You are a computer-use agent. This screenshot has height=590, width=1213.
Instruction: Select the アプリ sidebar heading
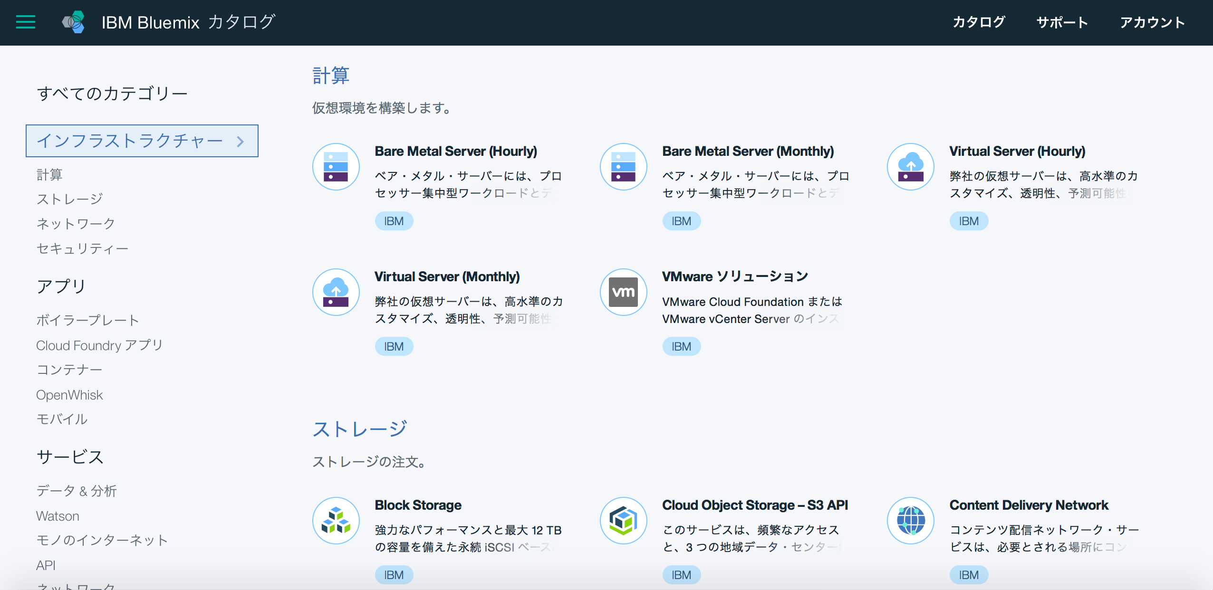[x=61, y=286]
